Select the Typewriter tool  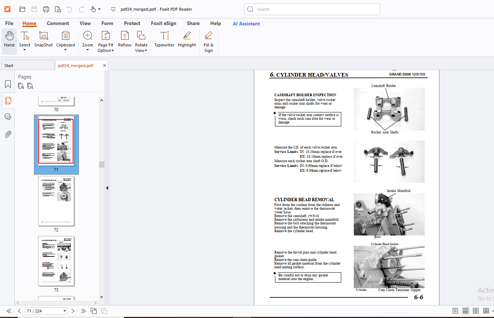pos(164,40)
